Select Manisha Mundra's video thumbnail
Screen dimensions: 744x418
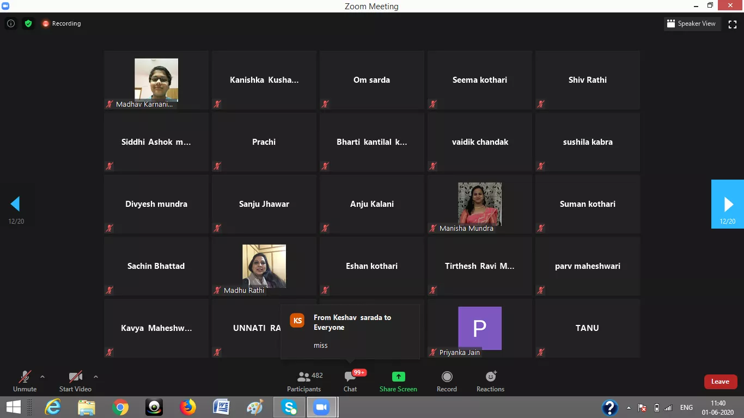click(x=479, y=204)
